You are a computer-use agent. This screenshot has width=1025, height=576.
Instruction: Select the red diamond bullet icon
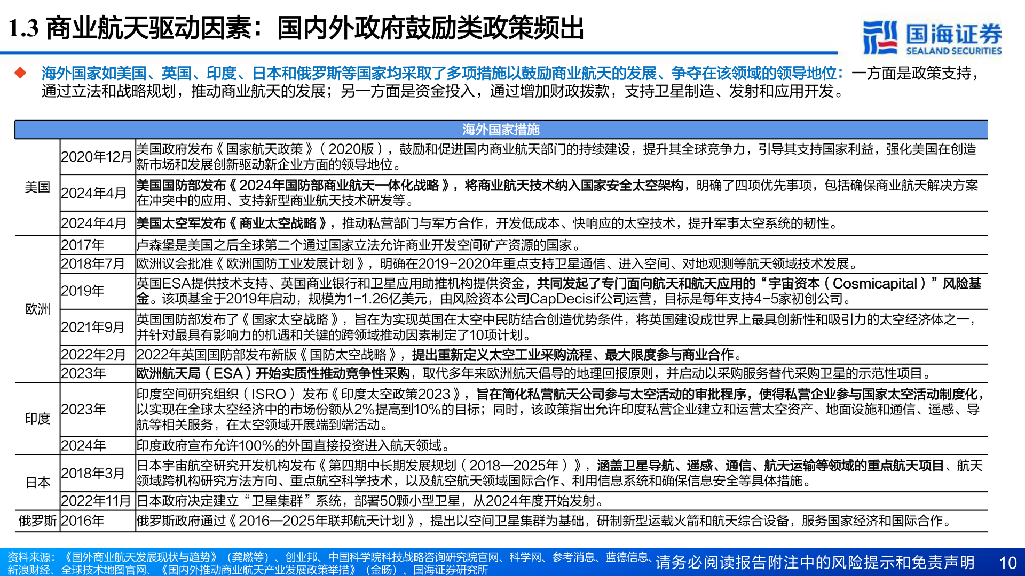[x=20, y=72]
